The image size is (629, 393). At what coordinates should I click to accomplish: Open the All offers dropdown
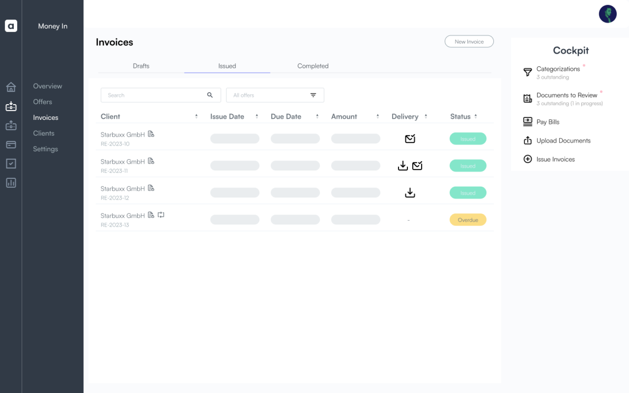(275, 95)
